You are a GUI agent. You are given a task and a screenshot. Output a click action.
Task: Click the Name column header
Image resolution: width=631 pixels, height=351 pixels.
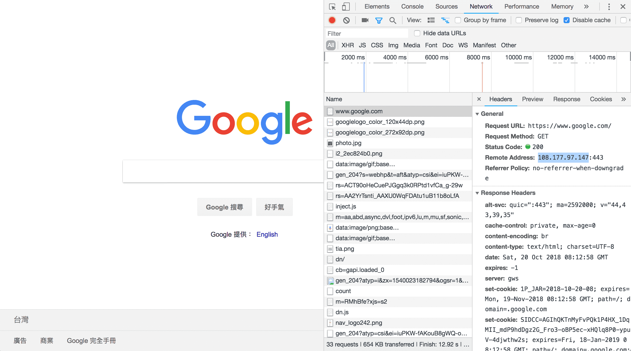(x=398, y=99)
